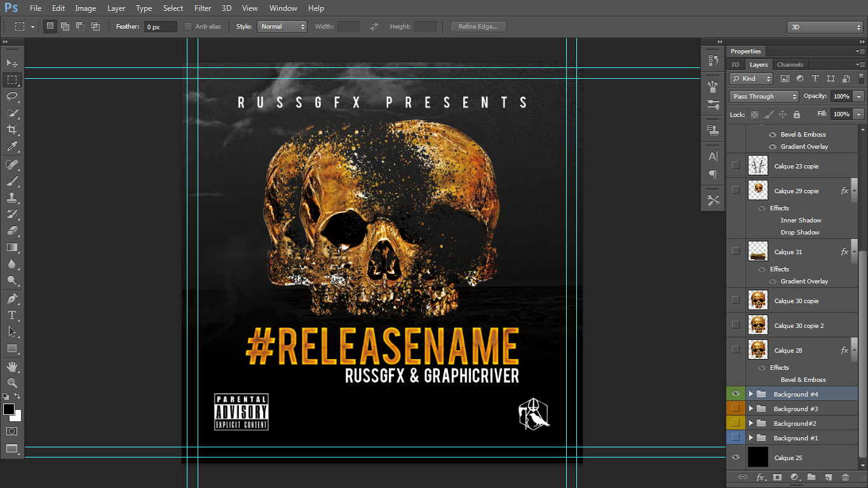Click the Feather input field
Image resolution: width=868 pixels, height=488 pixels.
coord(161,27)
